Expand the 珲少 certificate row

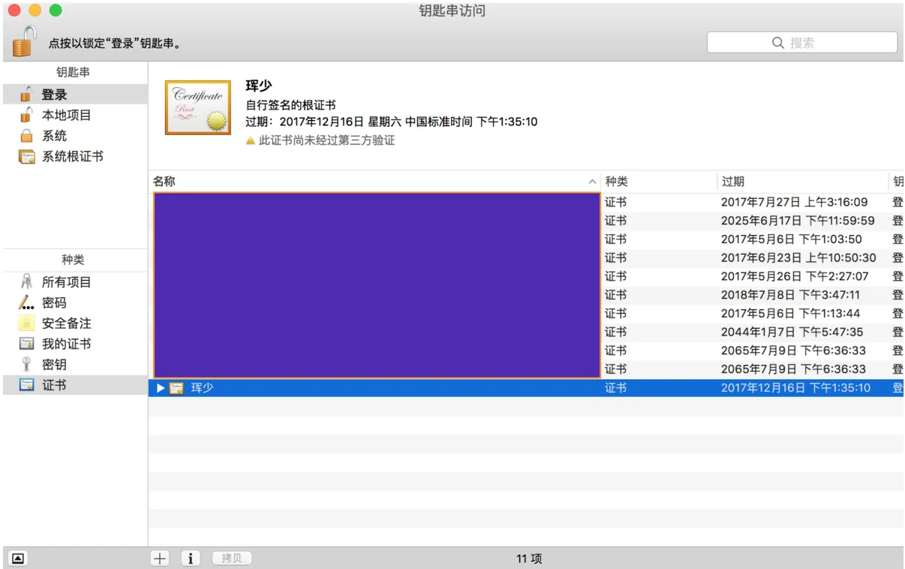(160, 388)
